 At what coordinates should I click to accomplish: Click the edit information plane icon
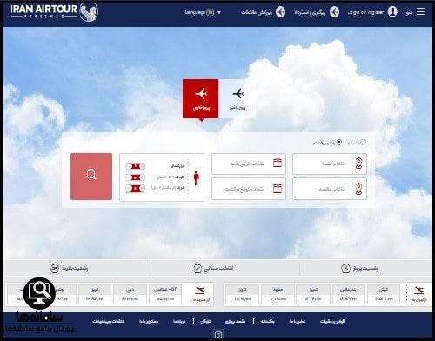[x=280, y=12]
